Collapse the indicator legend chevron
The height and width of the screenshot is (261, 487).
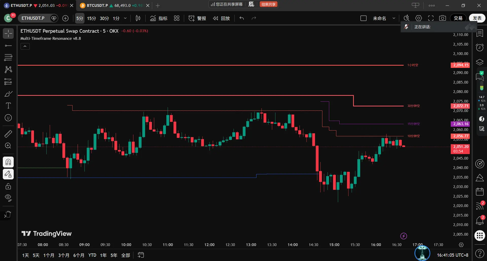click(25, 46)
